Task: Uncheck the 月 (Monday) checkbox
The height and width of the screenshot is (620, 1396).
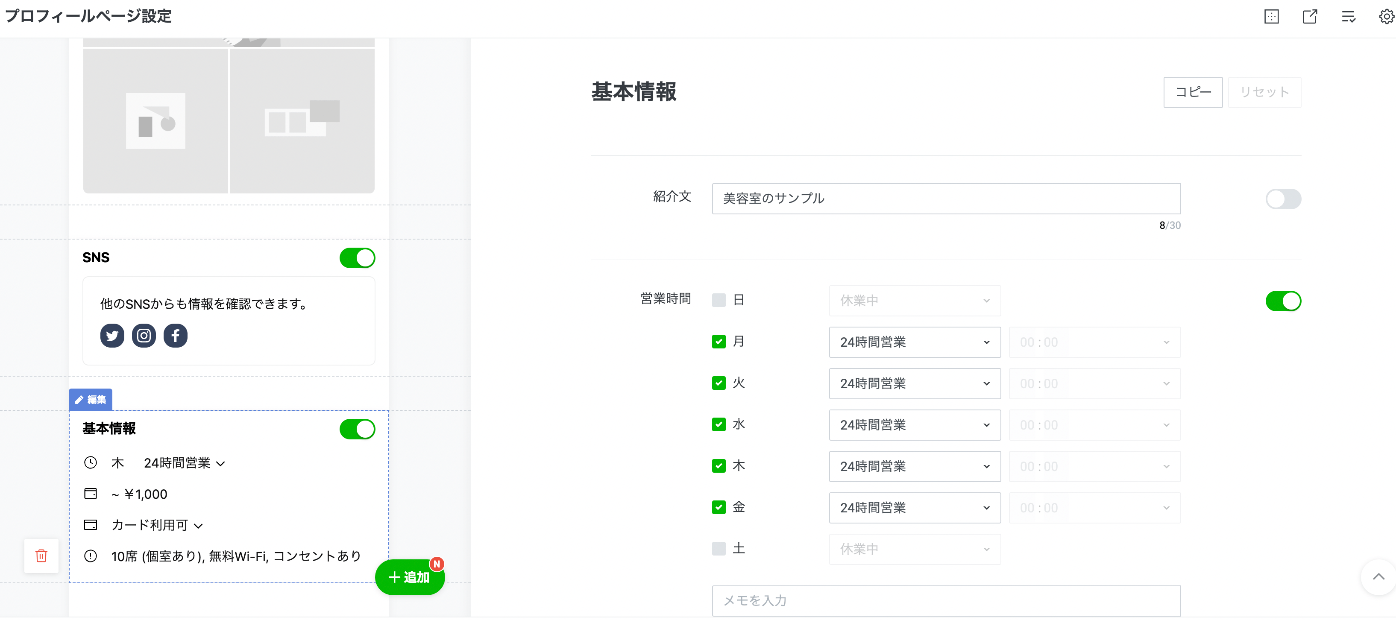Action: (x=719, y=342)
